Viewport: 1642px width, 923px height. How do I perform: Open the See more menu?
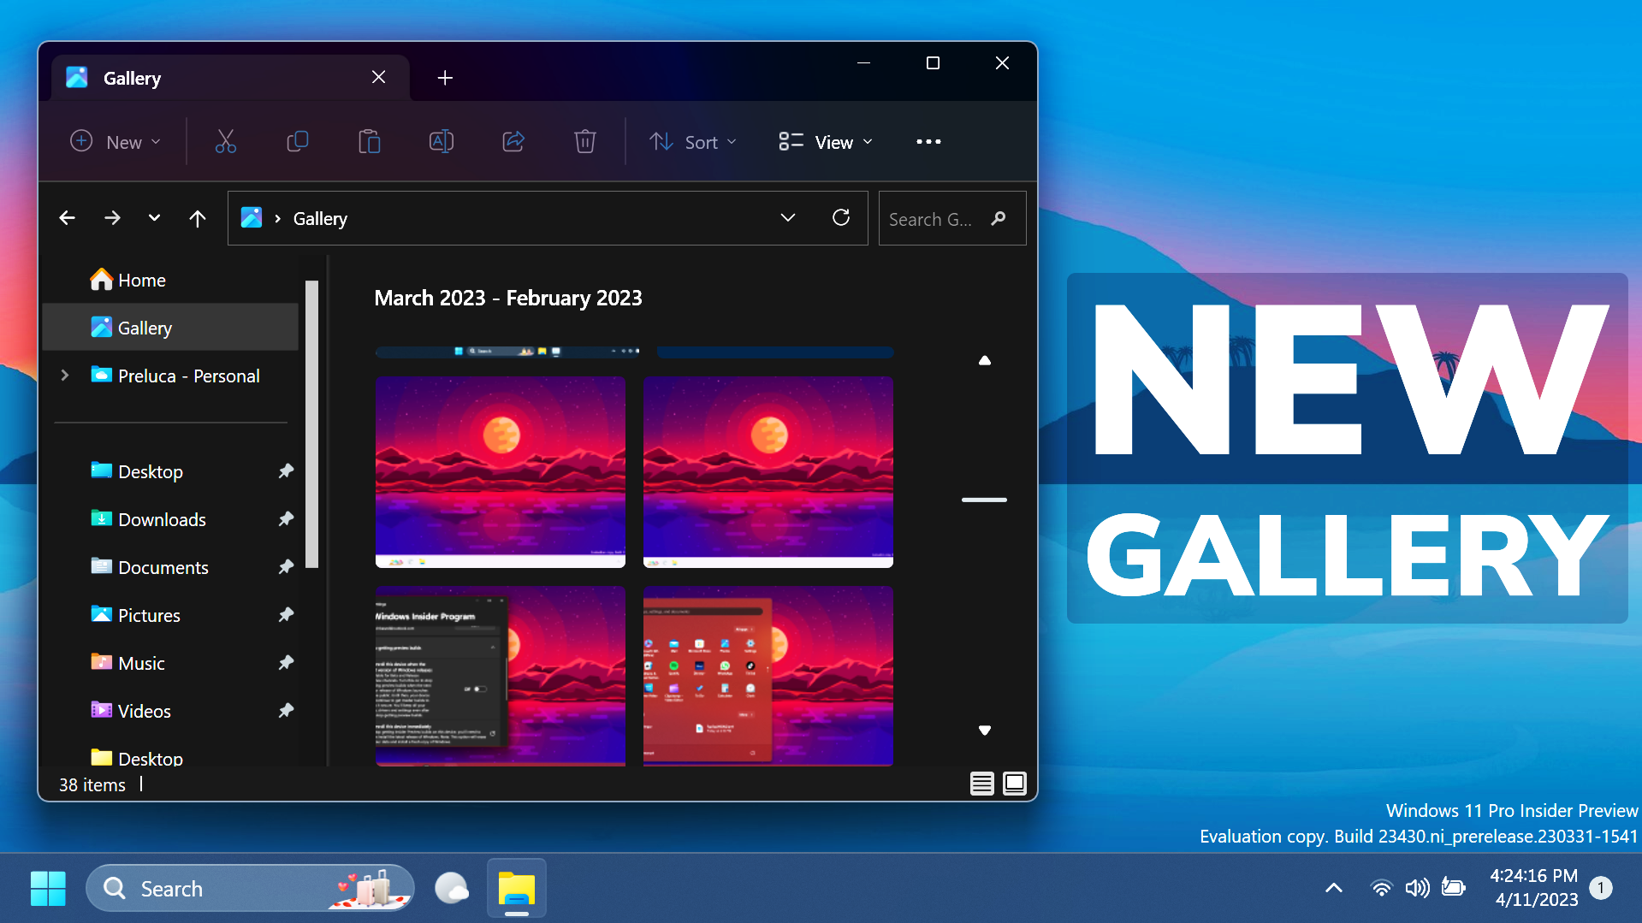coord(928,141)
